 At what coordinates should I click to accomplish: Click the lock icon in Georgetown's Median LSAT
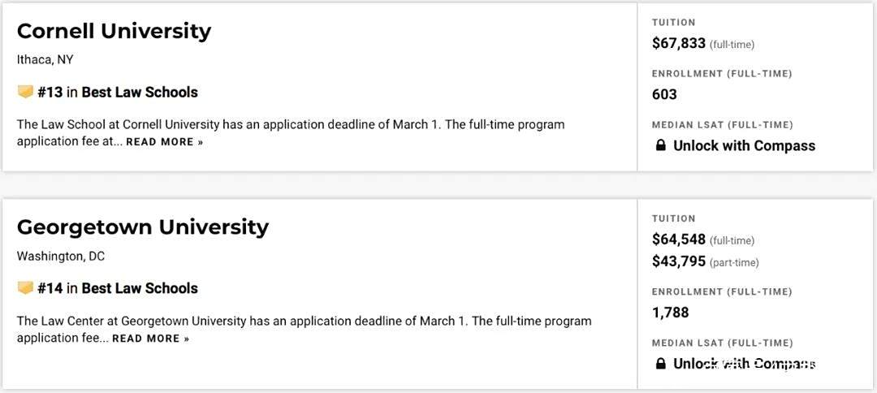[660, 364]
